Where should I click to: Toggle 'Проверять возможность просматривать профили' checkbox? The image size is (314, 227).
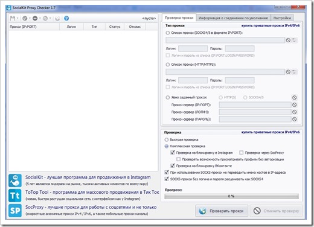click(x=178, y=159)
